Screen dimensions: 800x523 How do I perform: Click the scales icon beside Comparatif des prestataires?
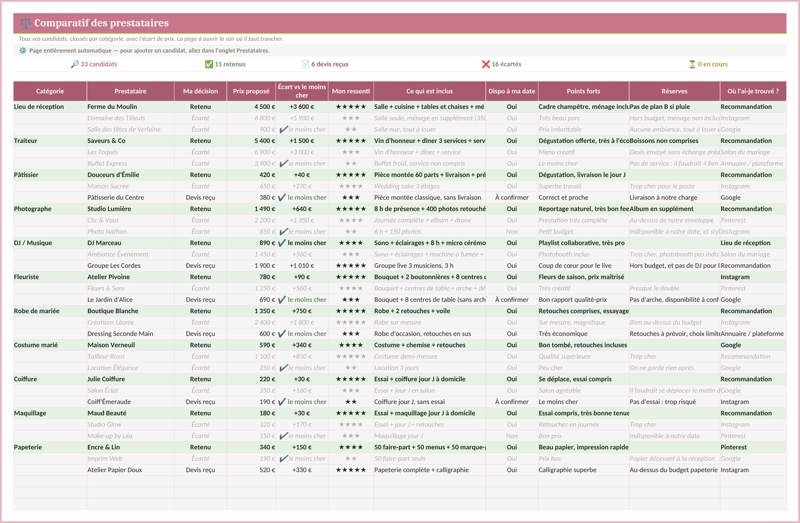coord(26,23)
